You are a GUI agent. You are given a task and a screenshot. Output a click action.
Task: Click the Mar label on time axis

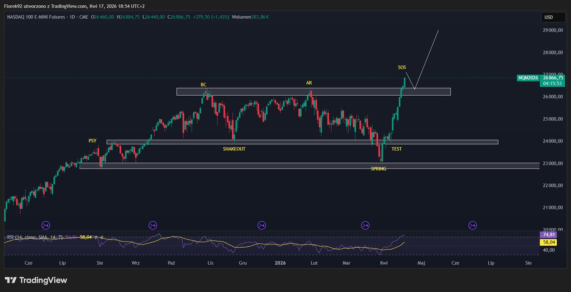[347, 262]
